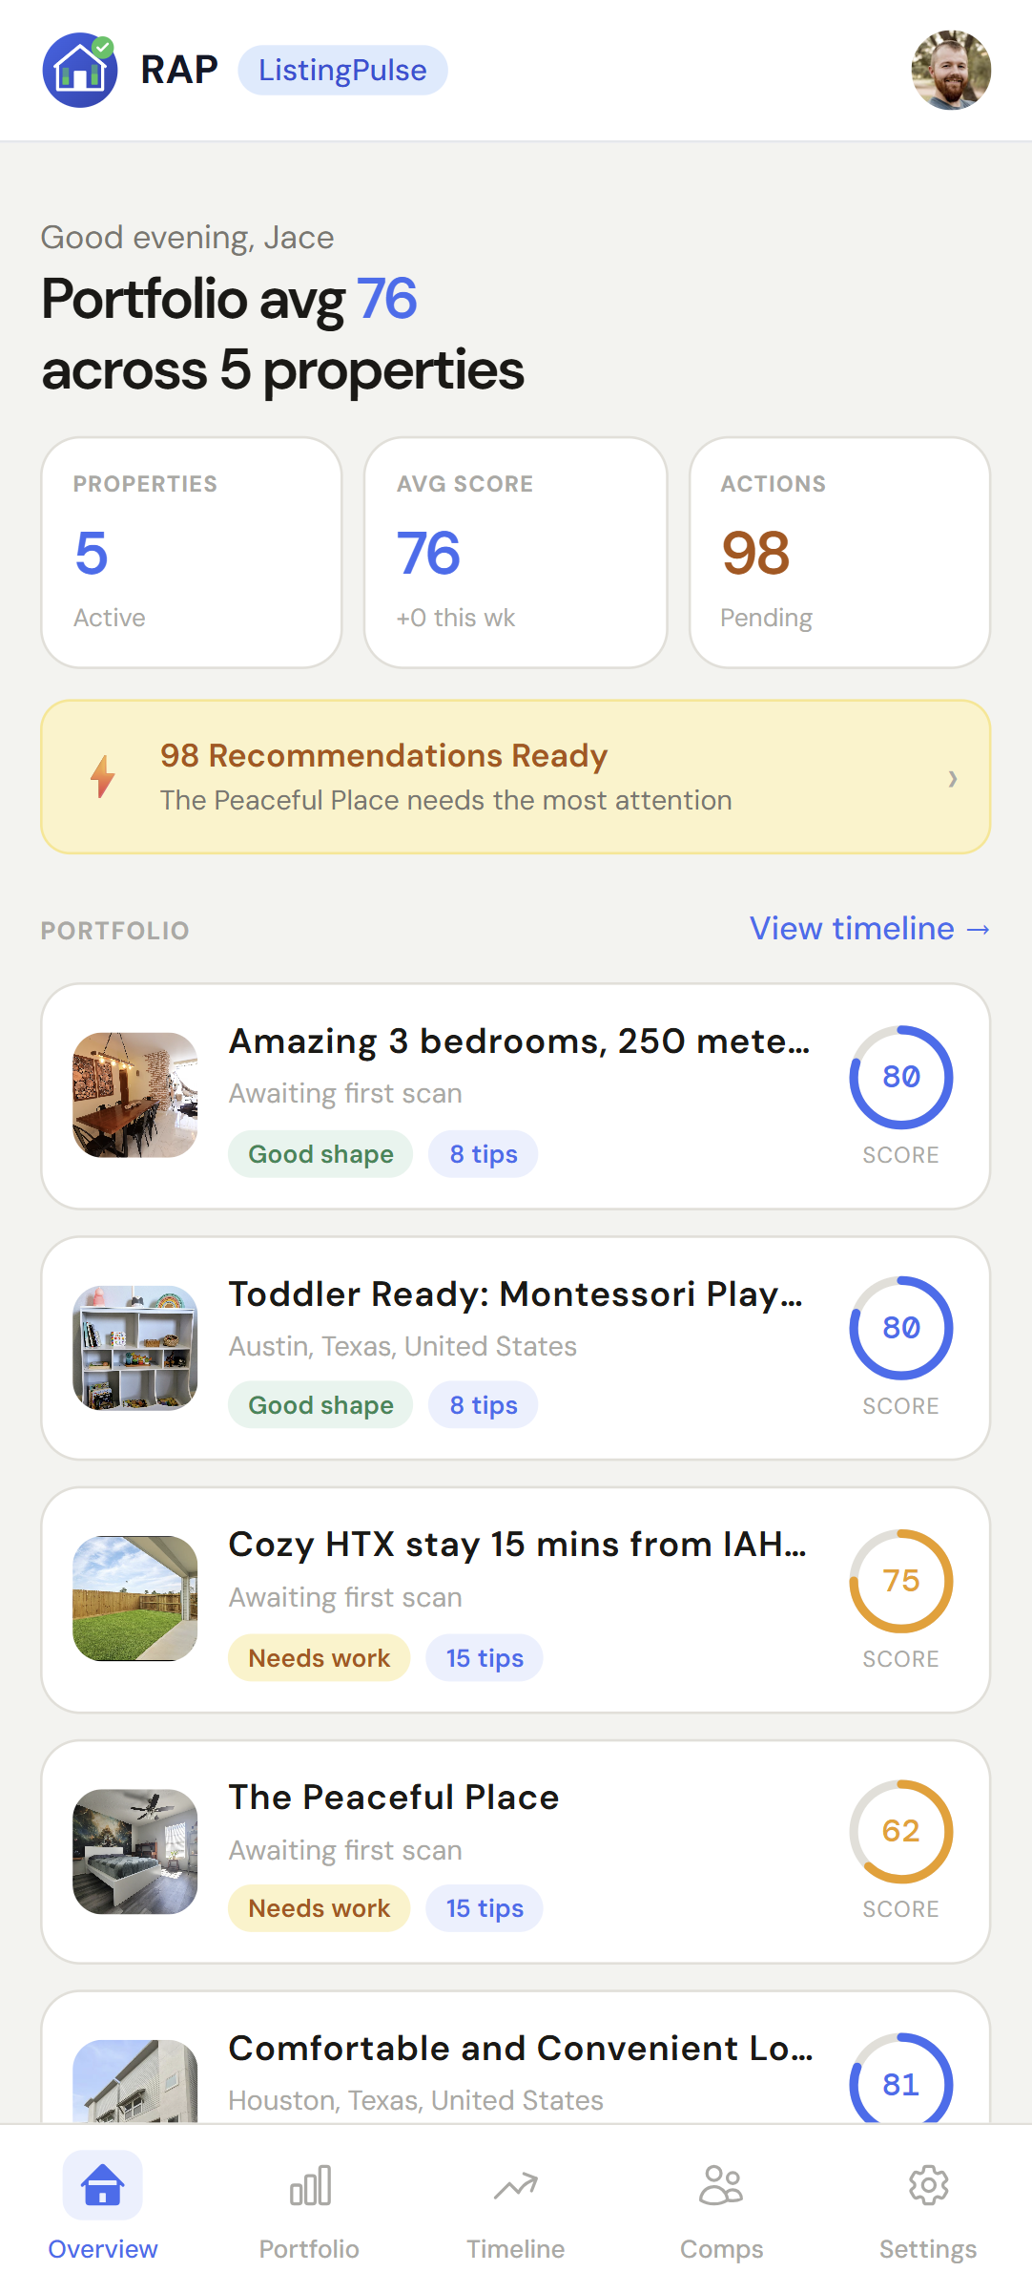Select the Actions pending card

point(839,553)
